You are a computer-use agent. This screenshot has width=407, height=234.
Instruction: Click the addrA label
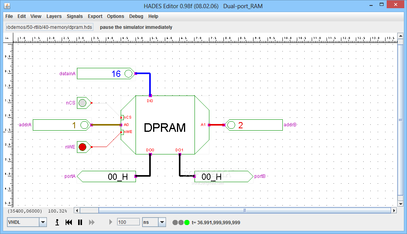click(25, 125)
